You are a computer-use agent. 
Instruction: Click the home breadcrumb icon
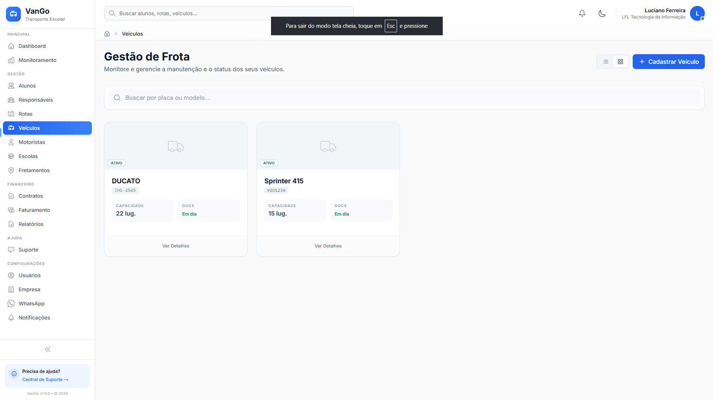tap(107, 34)
